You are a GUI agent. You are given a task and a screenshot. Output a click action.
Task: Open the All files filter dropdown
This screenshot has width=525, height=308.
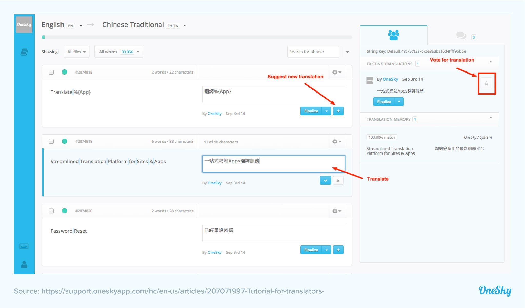pyautogui.click(x=76, y=52)
